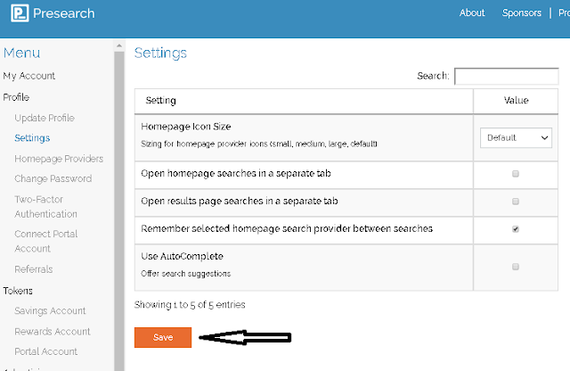Open the Homepage Icon Size dropdown

[x=517, y=138]
